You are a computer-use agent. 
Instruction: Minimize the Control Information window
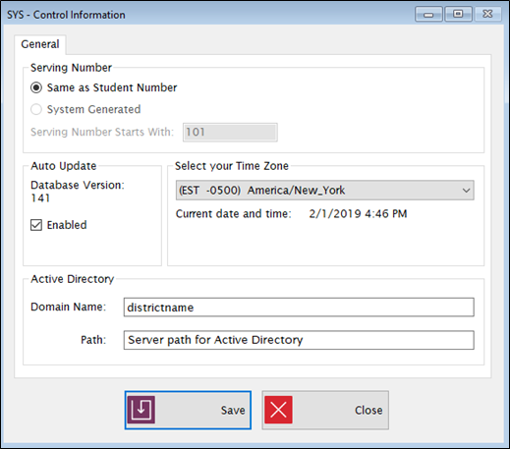[428, 14]
